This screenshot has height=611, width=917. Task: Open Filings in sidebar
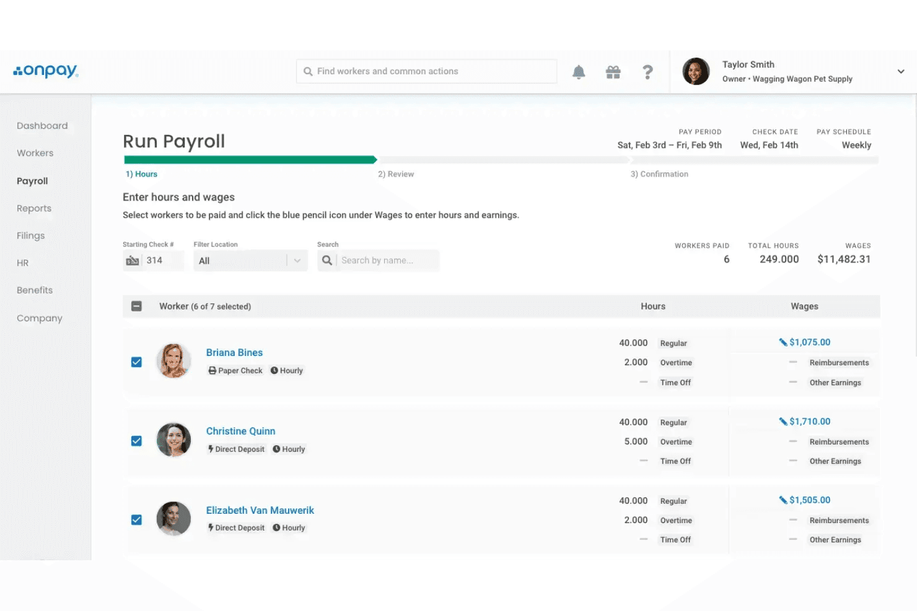click(x=30, y=236)
